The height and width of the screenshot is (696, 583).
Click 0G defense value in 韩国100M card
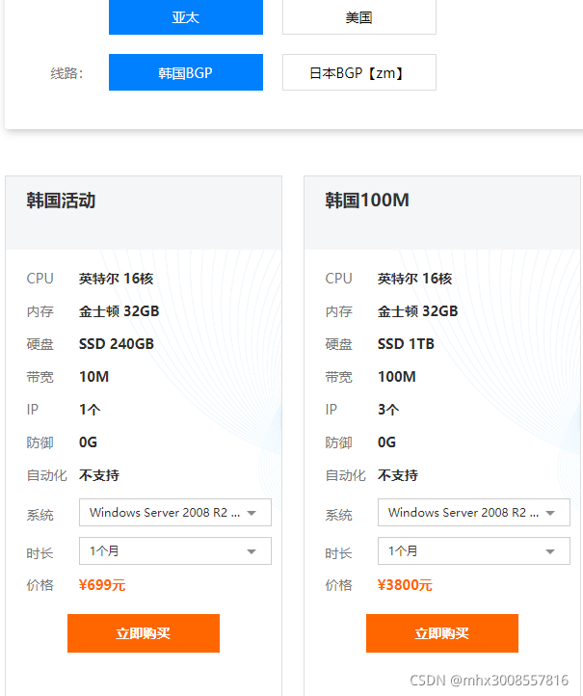386,442
